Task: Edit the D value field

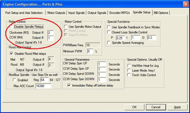Action: click(x=152, y=38)
